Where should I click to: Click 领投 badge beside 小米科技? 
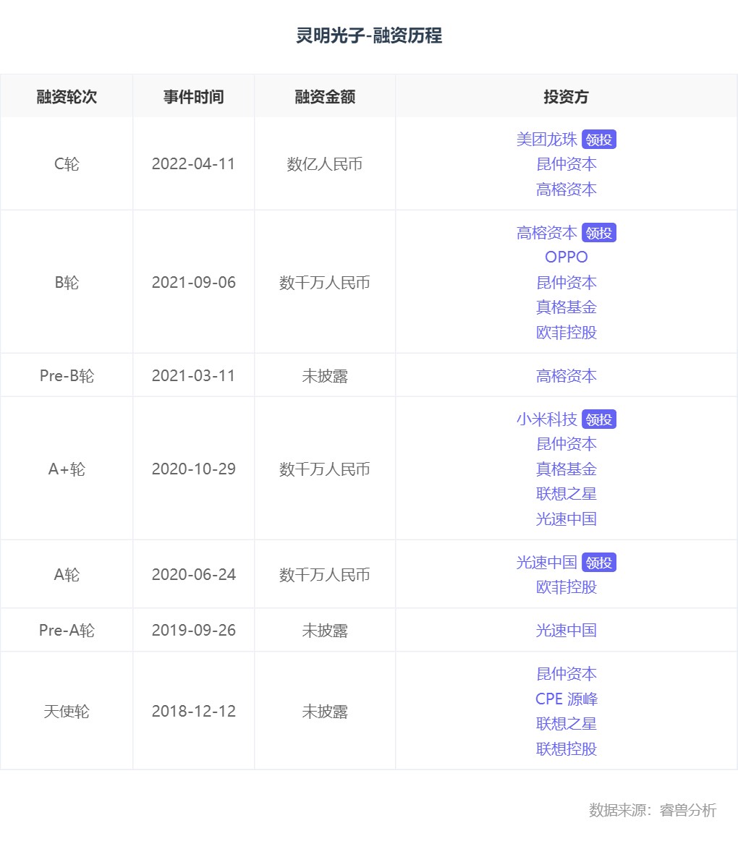tap(599, 419)
